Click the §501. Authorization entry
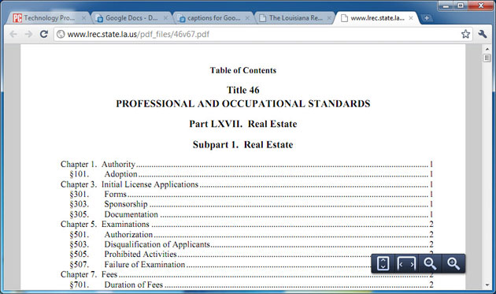The width and height of the screenshot is (496, 294). tap(251, 234)
